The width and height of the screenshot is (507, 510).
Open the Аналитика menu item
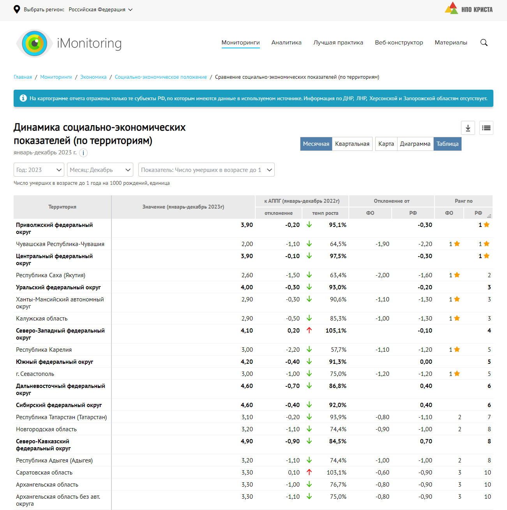click(x=286, y=42)
